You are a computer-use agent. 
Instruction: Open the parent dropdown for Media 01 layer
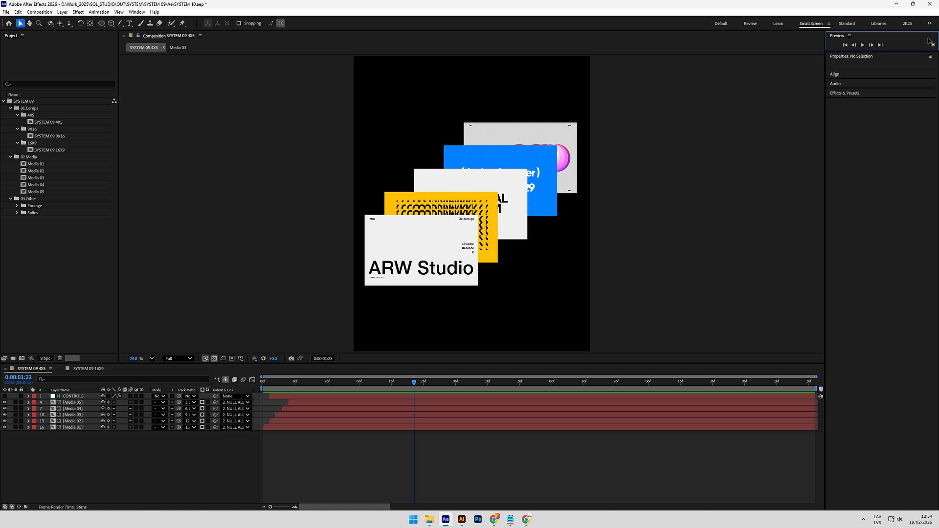pyautogui.click(x=236, y=427)
